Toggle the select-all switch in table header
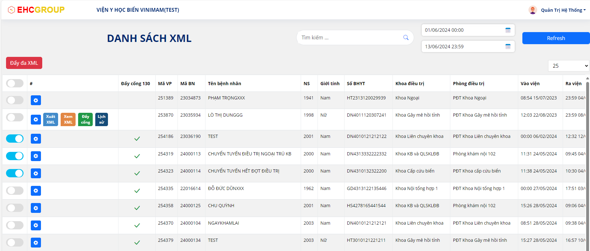 (15, 83)
